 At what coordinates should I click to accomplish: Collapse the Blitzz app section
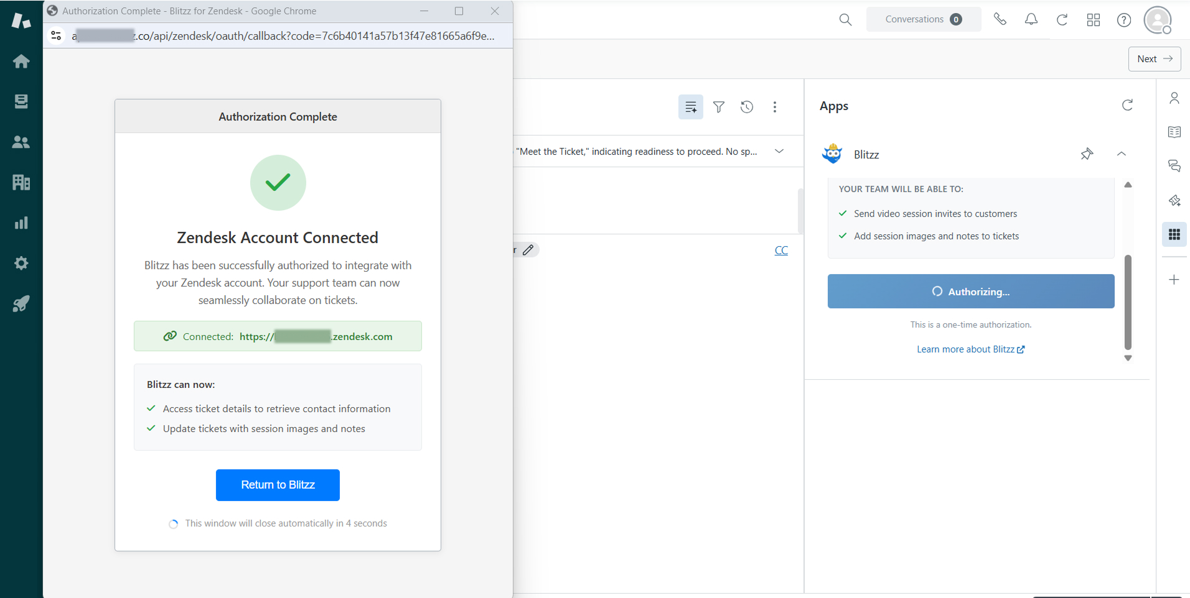click(1122, 154)
